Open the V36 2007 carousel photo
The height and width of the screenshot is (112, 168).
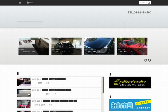(x=34, y=46)
